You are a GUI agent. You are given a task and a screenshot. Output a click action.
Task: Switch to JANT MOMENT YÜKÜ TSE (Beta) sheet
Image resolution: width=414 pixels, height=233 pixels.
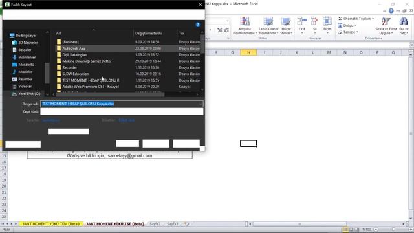pos(115,224)
